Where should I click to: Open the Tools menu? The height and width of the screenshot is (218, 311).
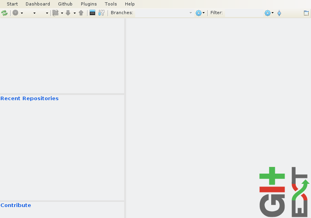[111, 4]
